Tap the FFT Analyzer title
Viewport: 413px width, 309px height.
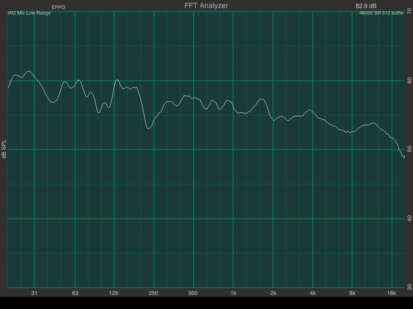tap(206, 6)
